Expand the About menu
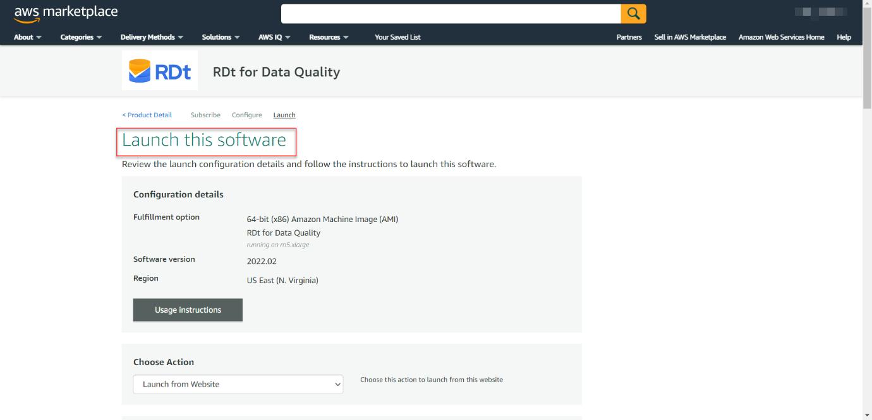Viewport: 872px width, 420px height. (28, 37)
